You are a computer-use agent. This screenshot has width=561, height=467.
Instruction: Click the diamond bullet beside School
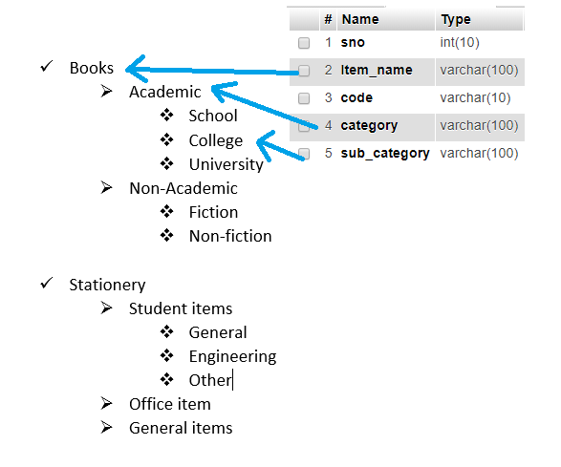(x=166, y=115)
